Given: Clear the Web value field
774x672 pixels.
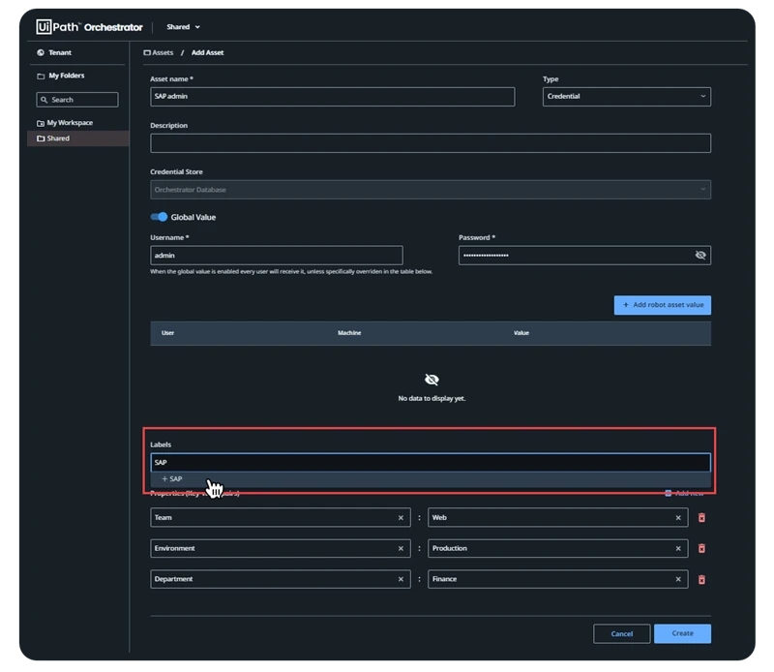Looking at the screenshot, I should [678, 518].
